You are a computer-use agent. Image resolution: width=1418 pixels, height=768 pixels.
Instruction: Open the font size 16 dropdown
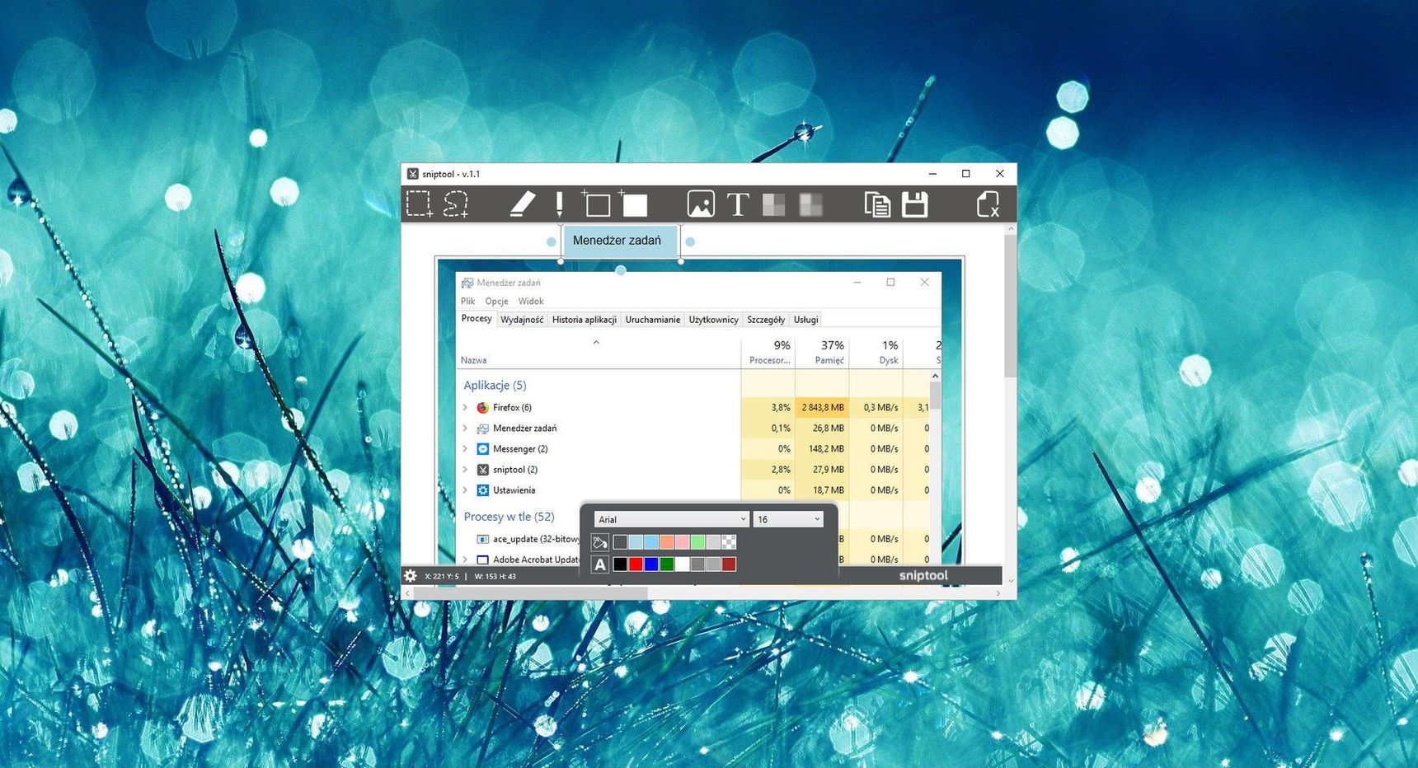click(x=788, y=519)
